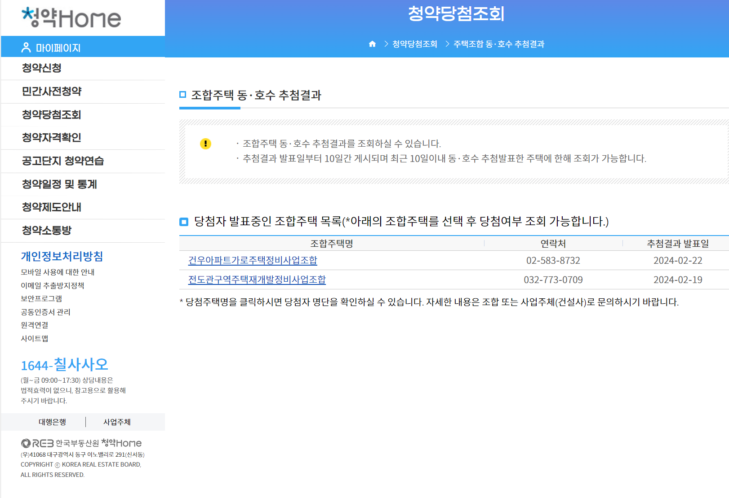This screenshot has height=498, width=729.
Task: Click the 사이트맵 link
Action: coord(35,338)
